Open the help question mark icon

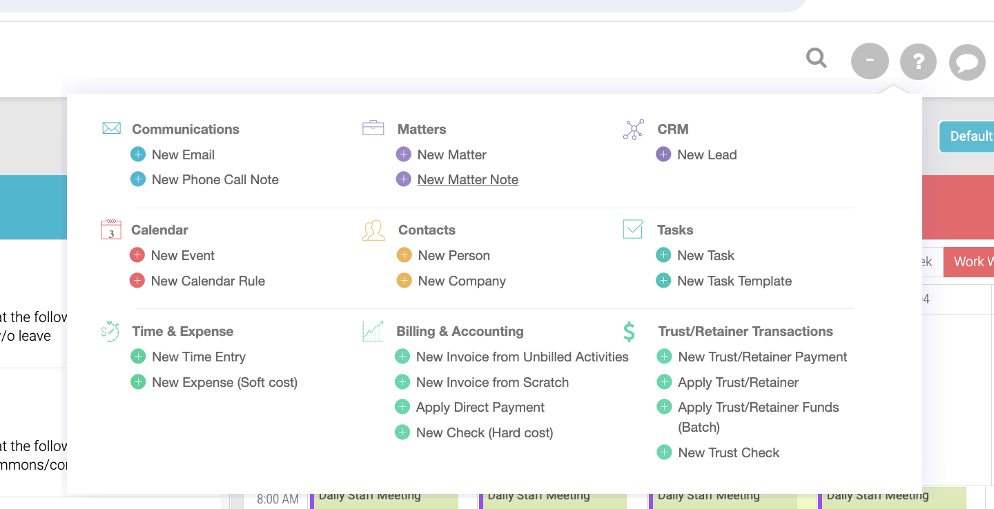point(918,61)
